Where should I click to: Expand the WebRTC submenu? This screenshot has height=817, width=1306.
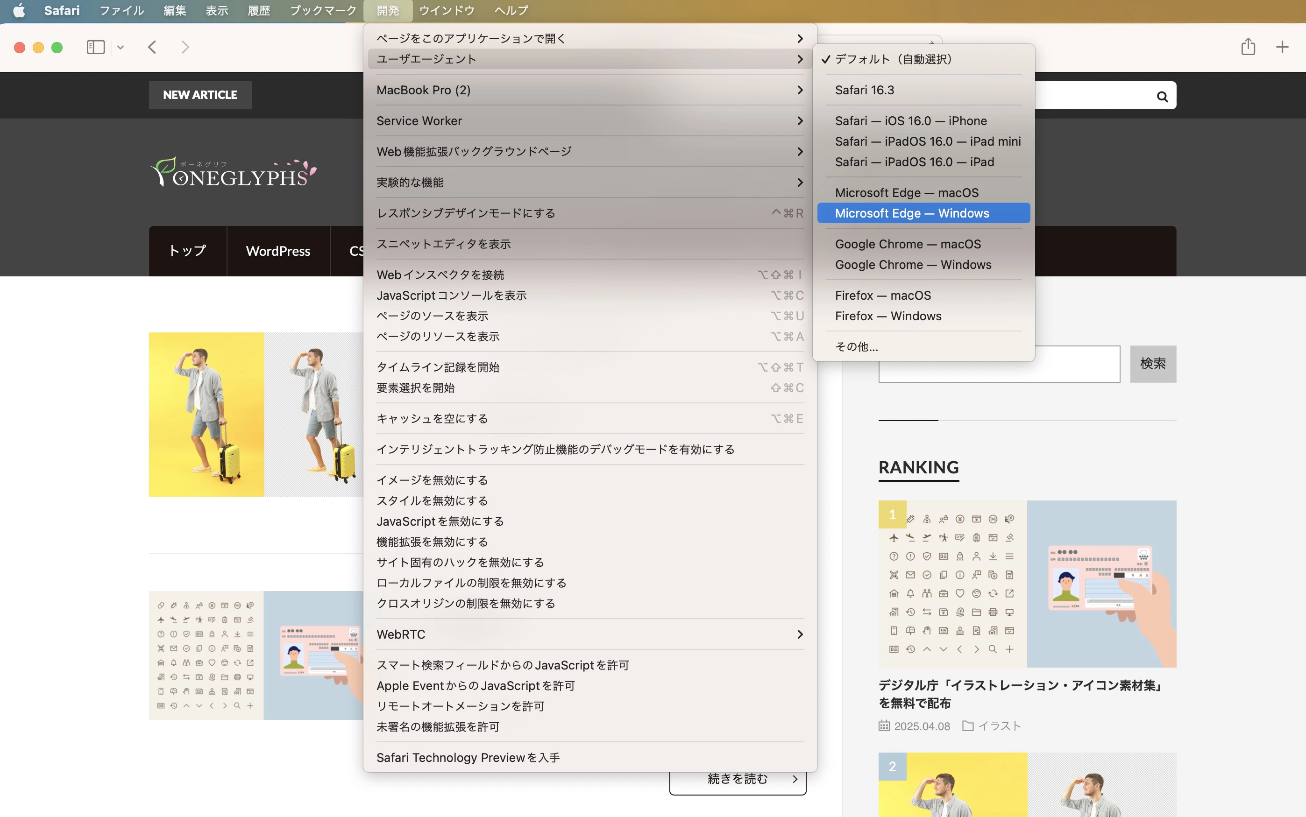tap(590, 634)
